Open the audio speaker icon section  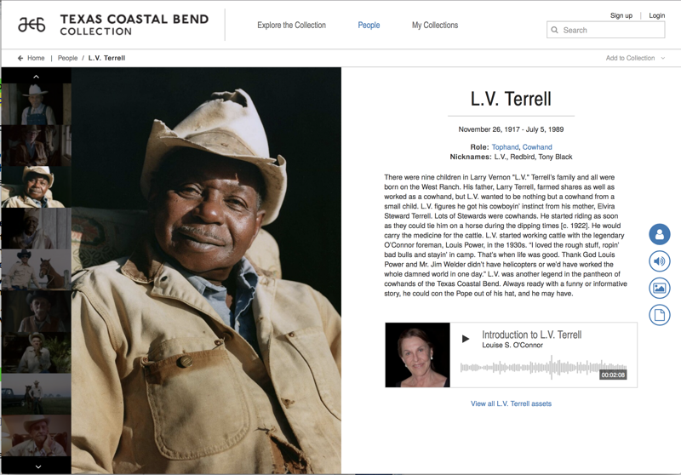(x=659, y=261)
